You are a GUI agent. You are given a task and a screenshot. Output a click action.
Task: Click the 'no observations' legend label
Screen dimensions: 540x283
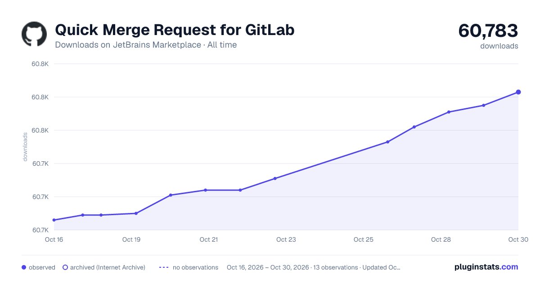coord(195,267)
